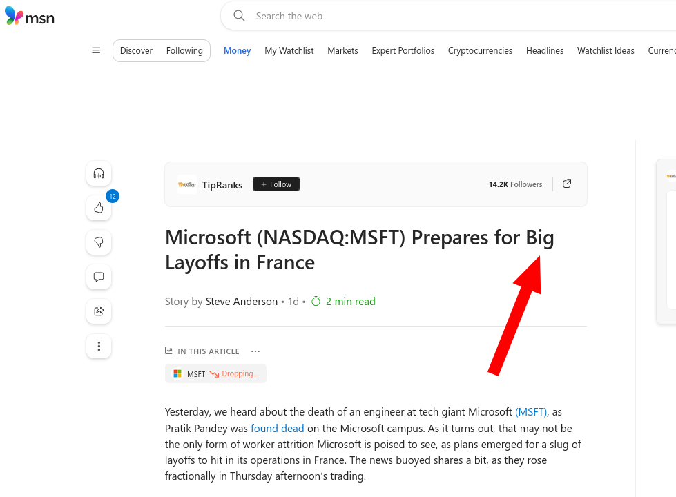
Task: View author Steve Anderson's profile
Action: tap(241, 301)
